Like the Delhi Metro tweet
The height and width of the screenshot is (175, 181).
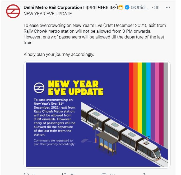pyautogui.click(x=104, y=174)
